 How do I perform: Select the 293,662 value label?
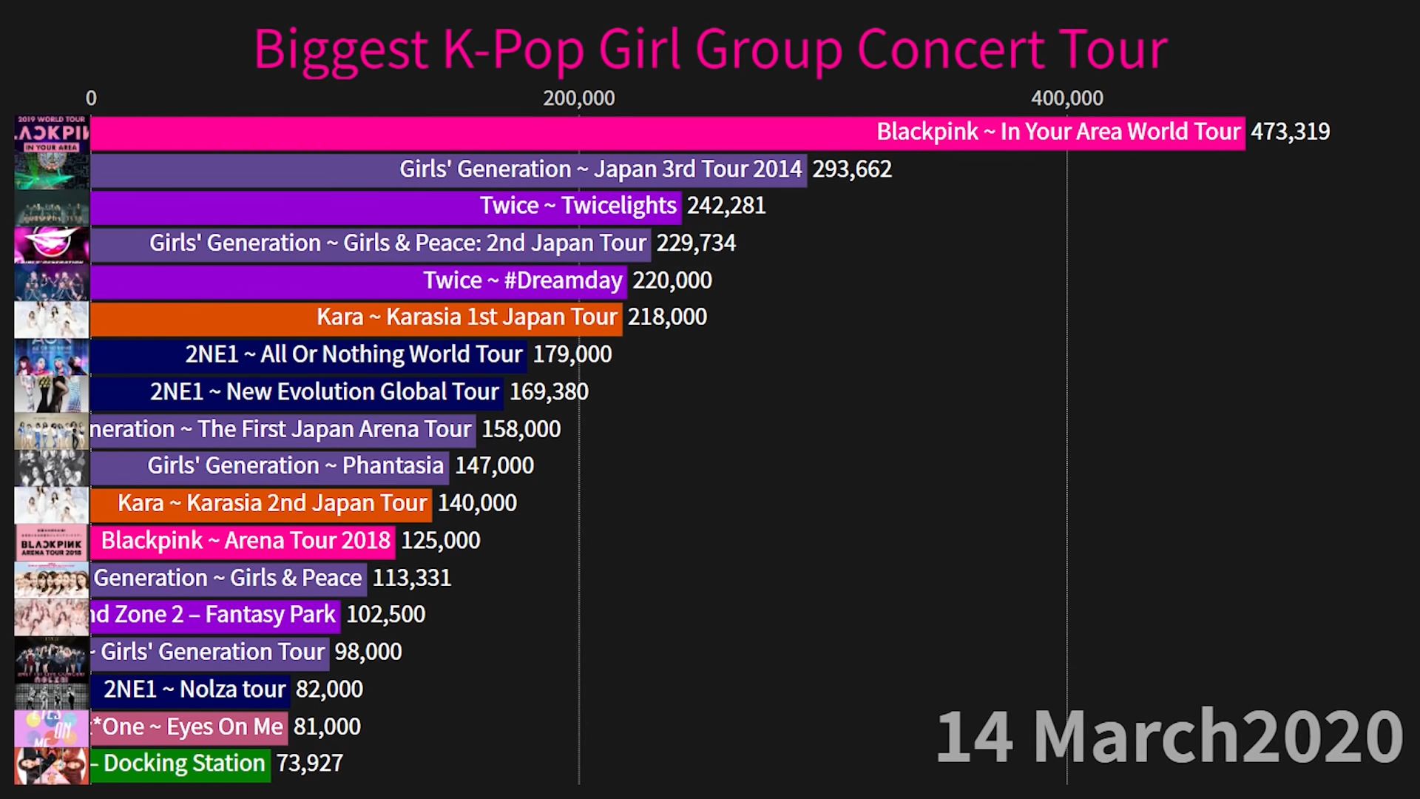[852, 169]
